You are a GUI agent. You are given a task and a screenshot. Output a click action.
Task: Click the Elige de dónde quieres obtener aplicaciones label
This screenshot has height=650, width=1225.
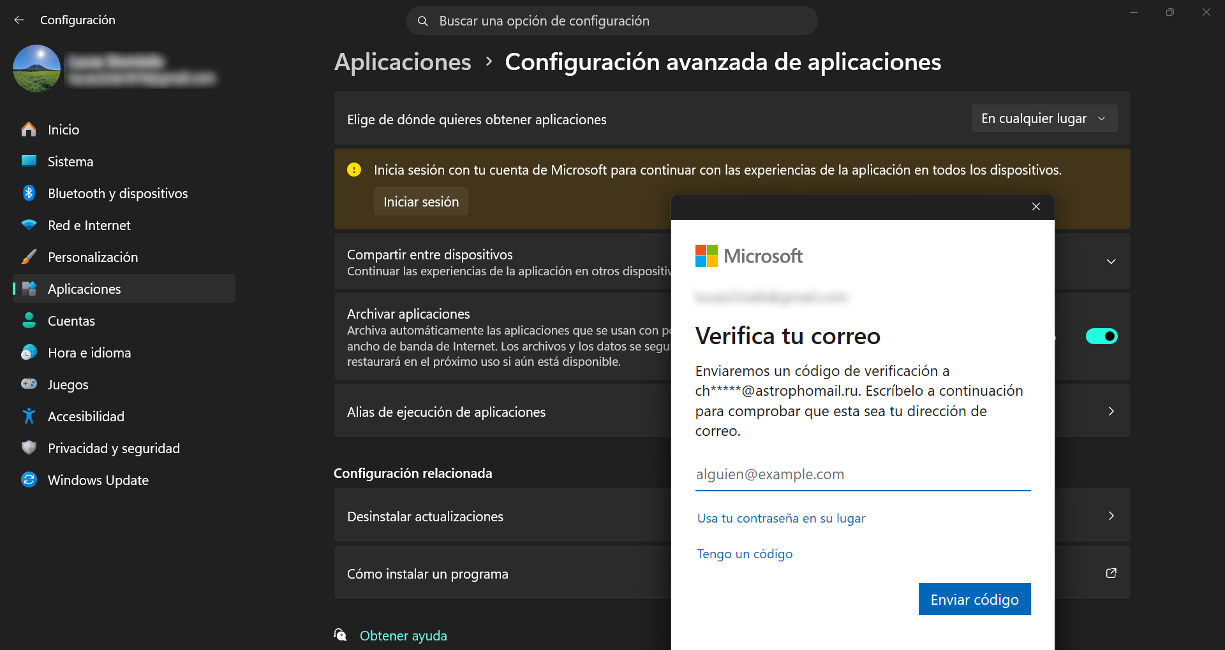pyautogui.click(x=477, y=119)
